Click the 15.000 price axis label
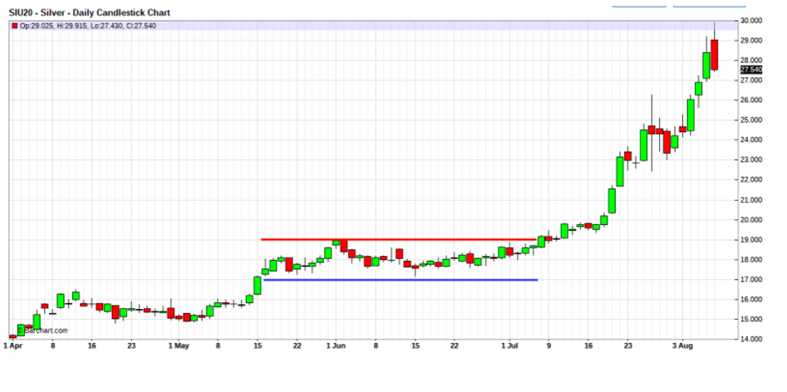Image resolution: width=787 pixels, height=392 pixels. coord(751,319)
